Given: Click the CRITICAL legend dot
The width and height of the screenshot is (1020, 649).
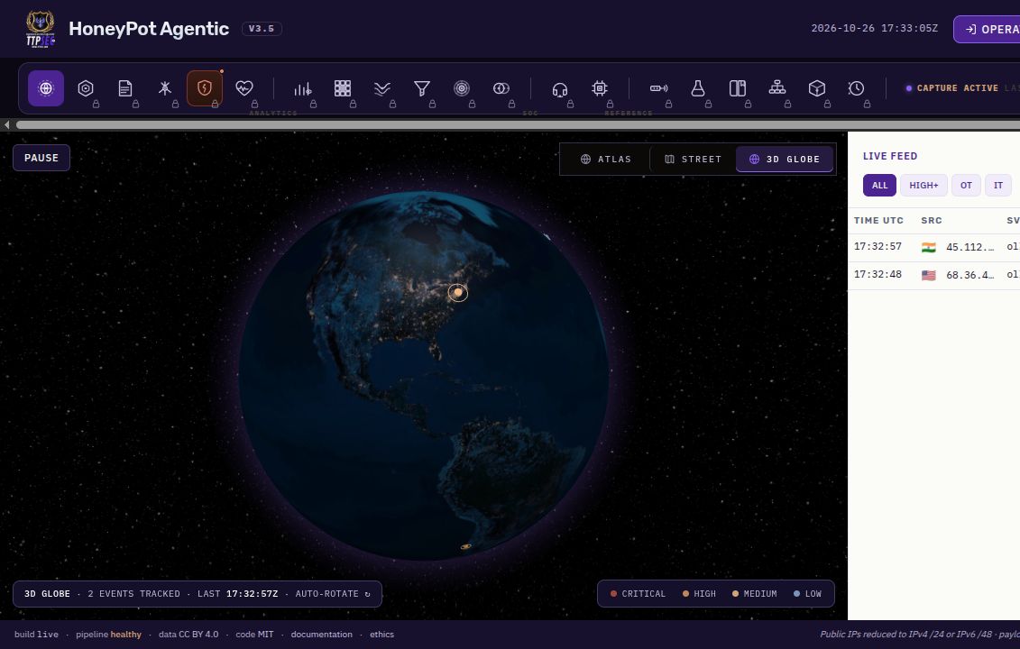Looking at the screenshot, I should click(x=613, y=594).
